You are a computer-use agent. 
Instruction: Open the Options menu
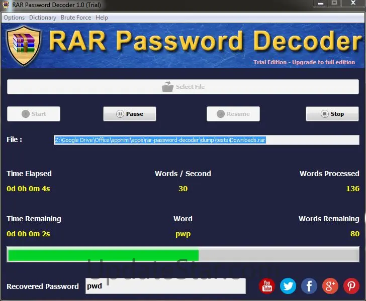coord(14,18)
